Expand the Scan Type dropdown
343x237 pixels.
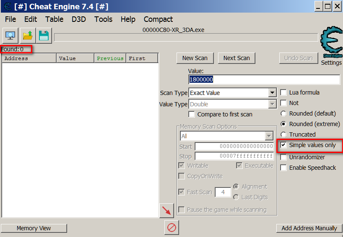[x=272, y=93]
